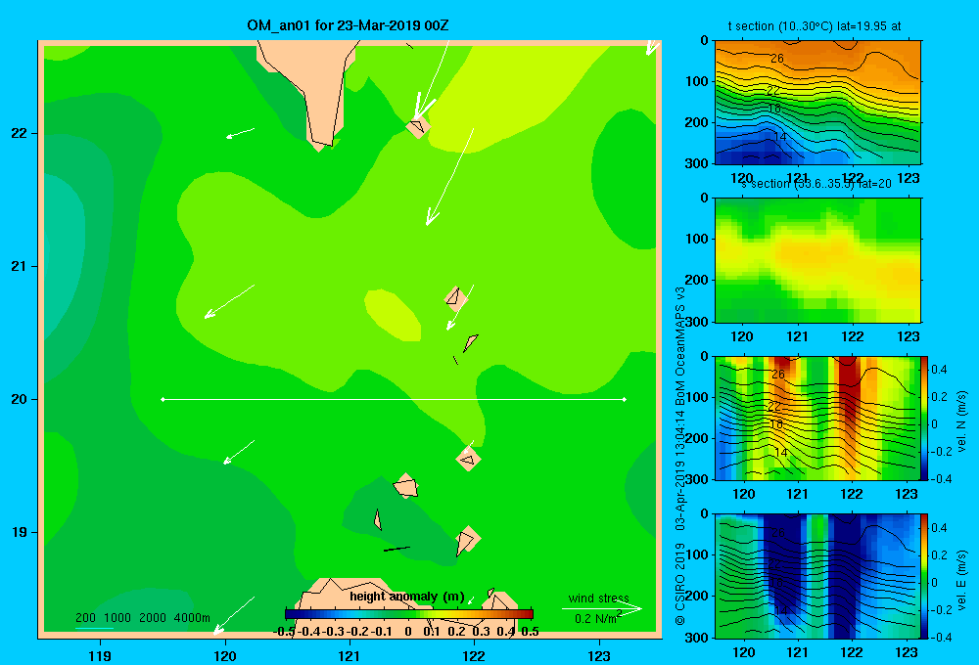Click the vel. N colorbar beside third section
Screen dimensions: 979x665
pos(924,418)
